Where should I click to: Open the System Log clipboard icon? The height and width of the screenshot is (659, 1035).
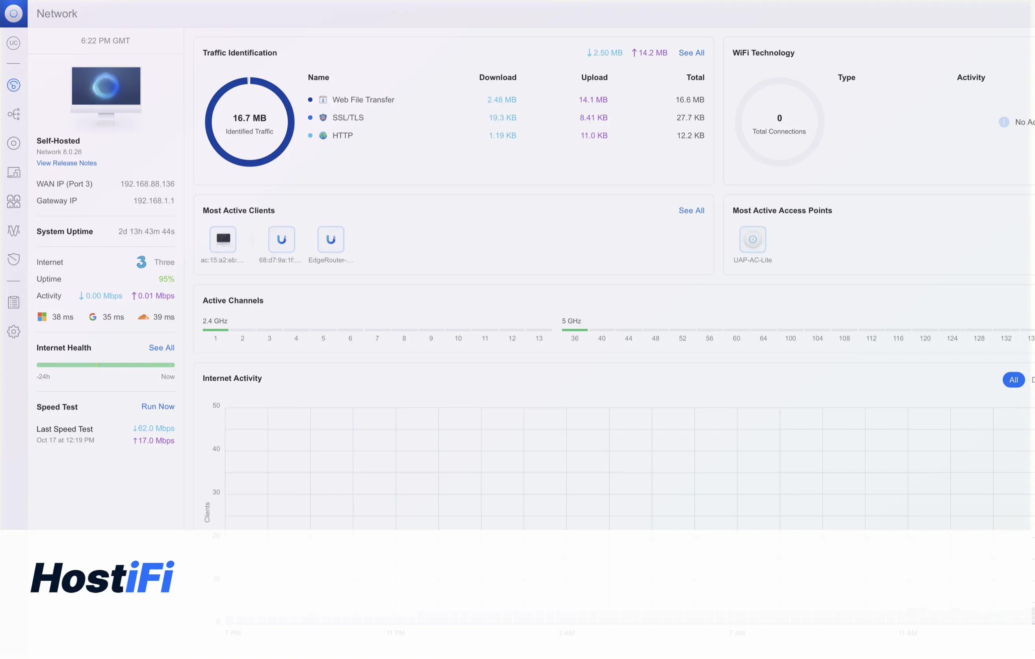[x=14, y=302]
